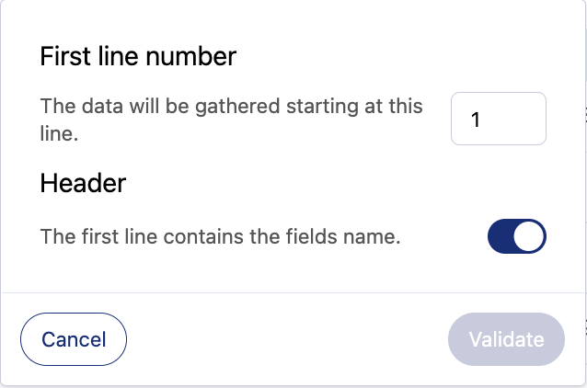The width and height of the screenshot is (587, 388).
Task: Confirm the import settings with Validate
Action: tap(506, 339)
